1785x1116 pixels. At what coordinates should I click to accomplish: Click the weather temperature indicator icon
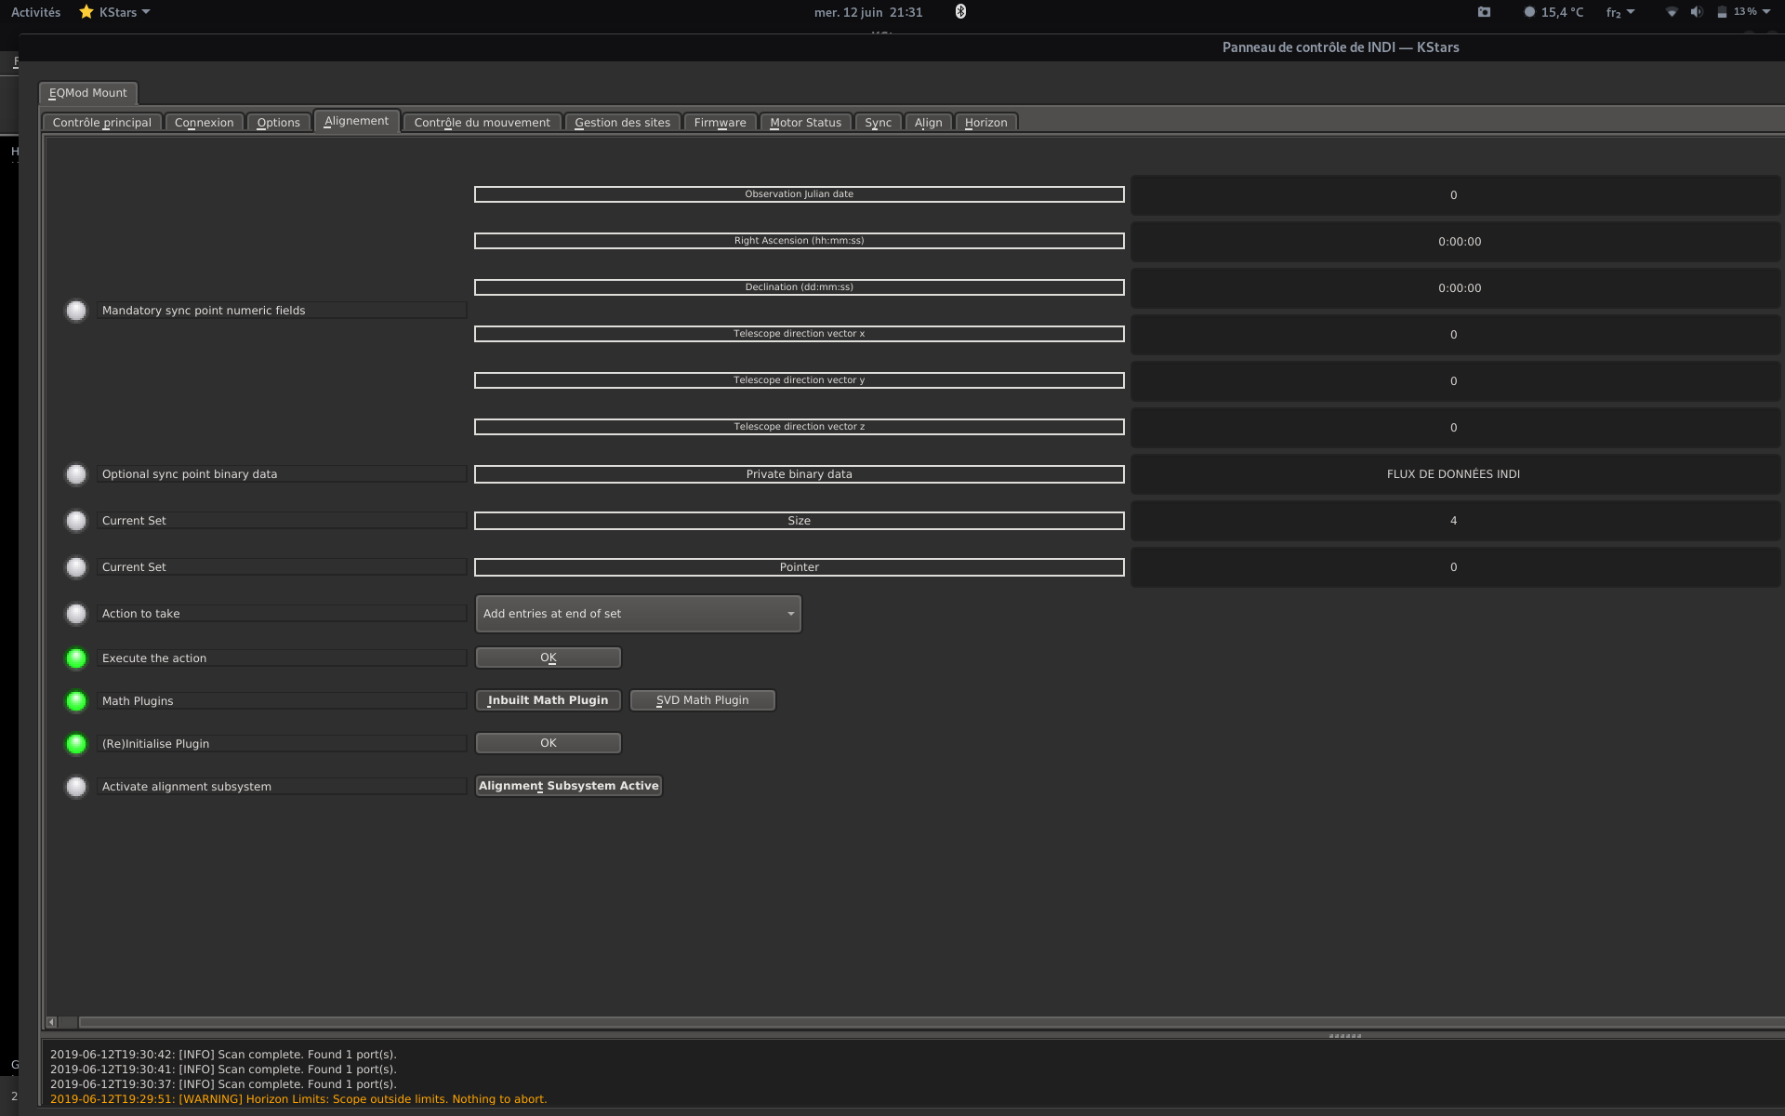point(1529,12)
